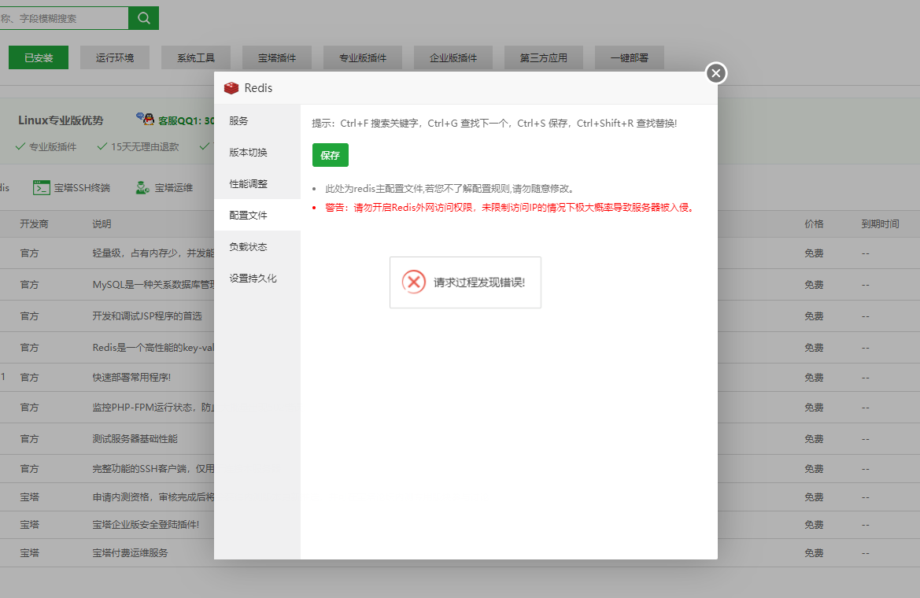Click the 测试服务器基础性能 description

tap(135, 439)
